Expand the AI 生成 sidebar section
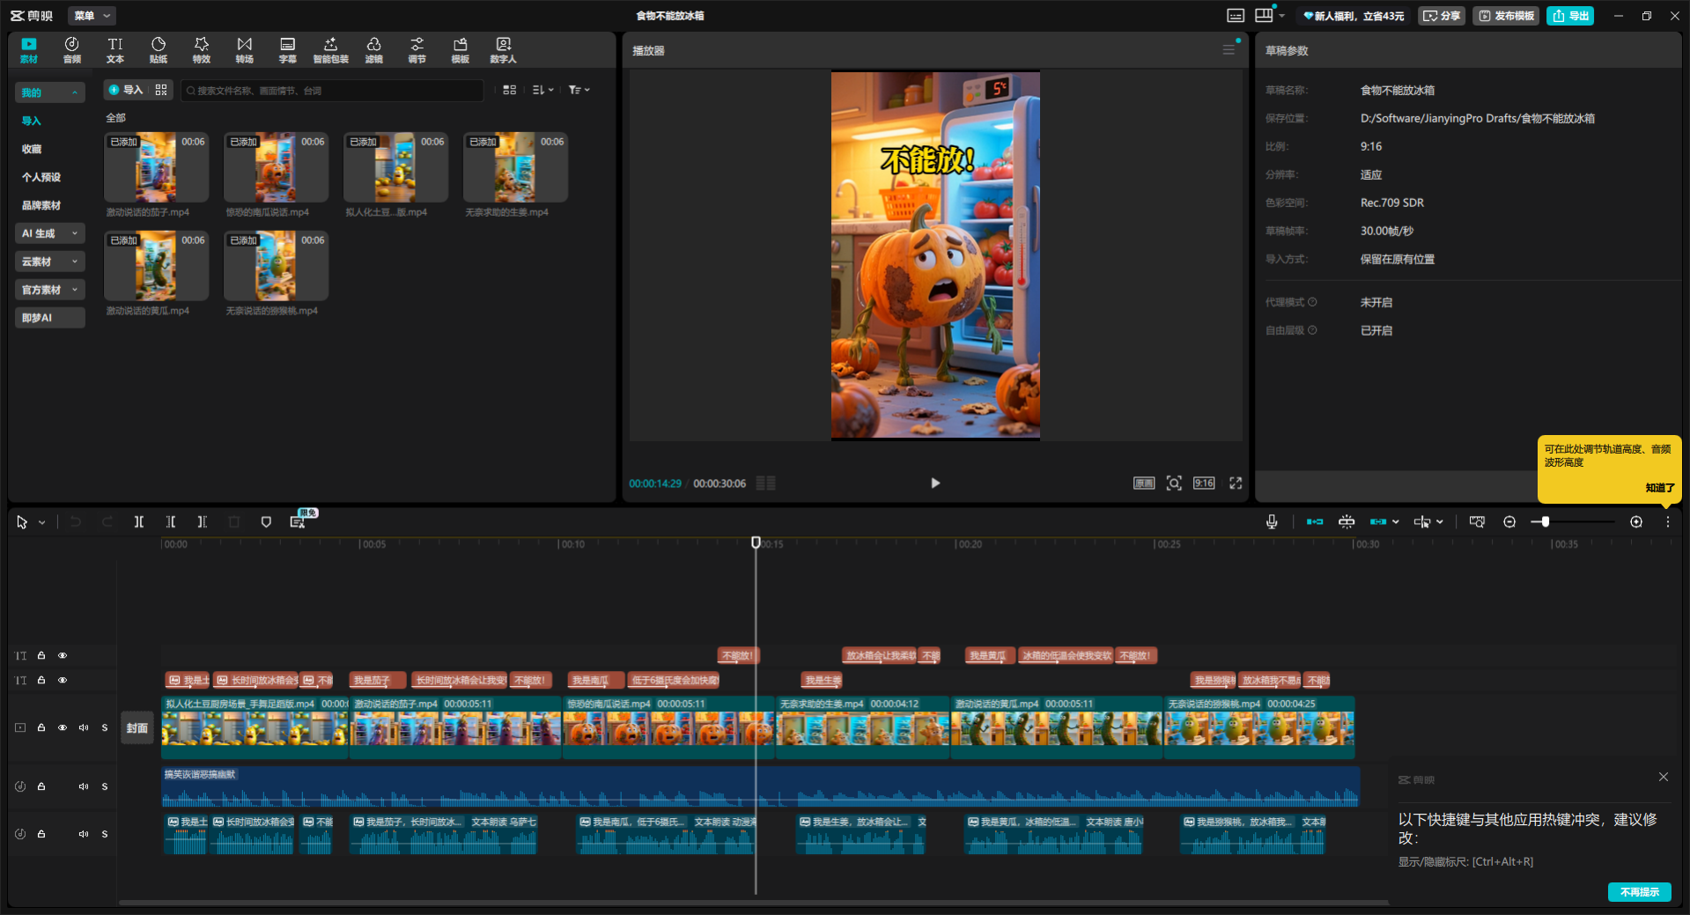 tap(49, 233)
